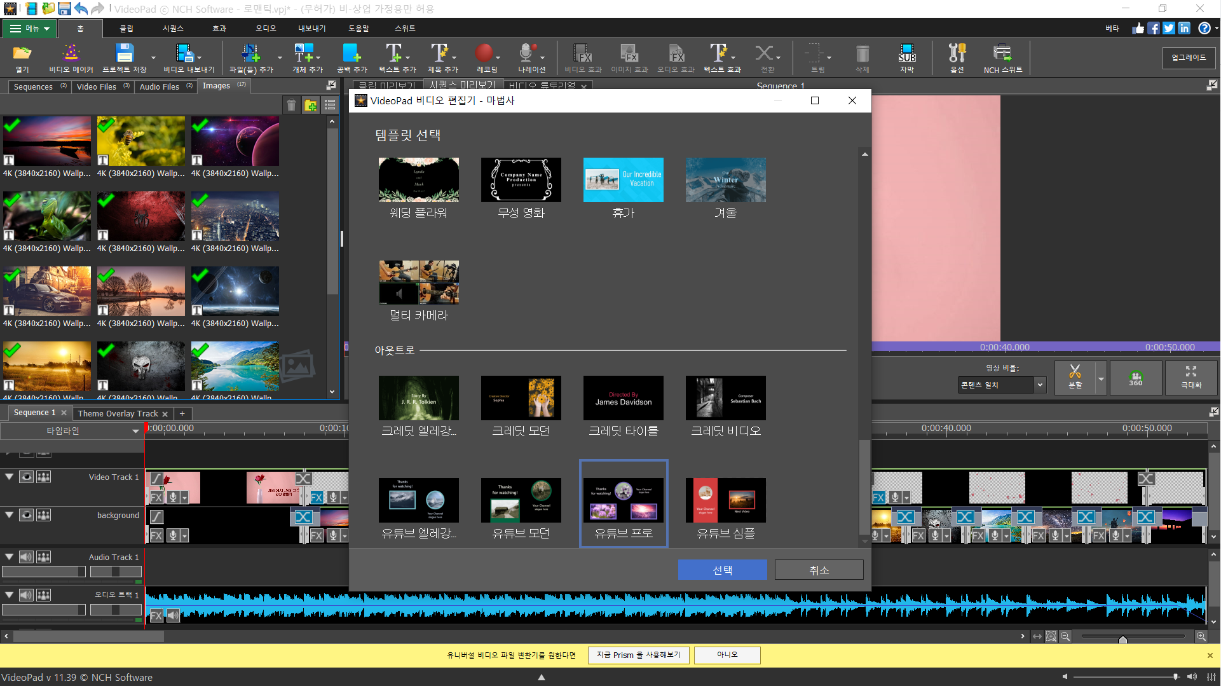1221x686 pixels.
Task: Click the thumbs-up like icon
Action: pyautogui.click(x=1138, y=28)
